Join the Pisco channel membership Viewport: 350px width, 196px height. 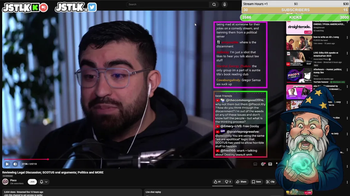pyautogui.click(x=32, y=182)
